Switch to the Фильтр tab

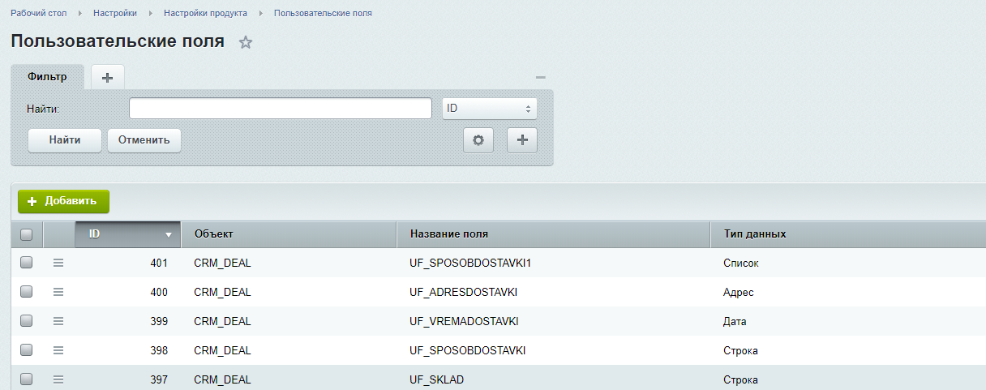(47, 76)
